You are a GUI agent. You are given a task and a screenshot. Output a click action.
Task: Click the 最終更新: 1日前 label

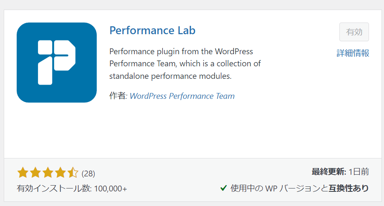[340, 172]
